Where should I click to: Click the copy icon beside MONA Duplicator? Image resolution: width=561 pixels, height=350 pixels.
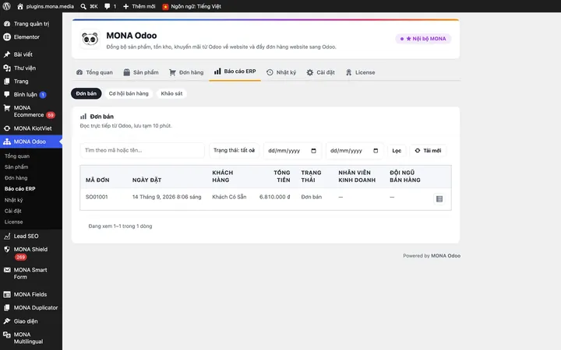coord(7,308)
